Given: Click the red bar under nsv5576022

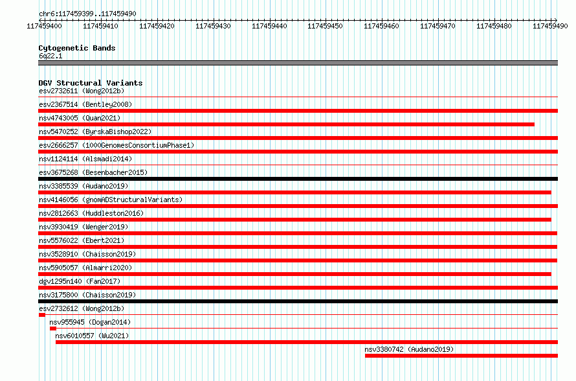Looking at the screenshot, I should click(x=298, y=247).
